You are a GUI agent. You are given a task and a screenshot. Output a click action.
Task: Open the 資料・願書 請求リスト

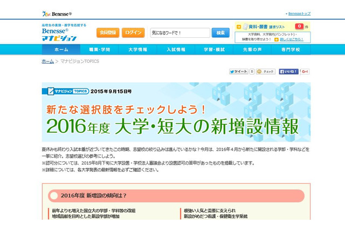click(266, 27)
